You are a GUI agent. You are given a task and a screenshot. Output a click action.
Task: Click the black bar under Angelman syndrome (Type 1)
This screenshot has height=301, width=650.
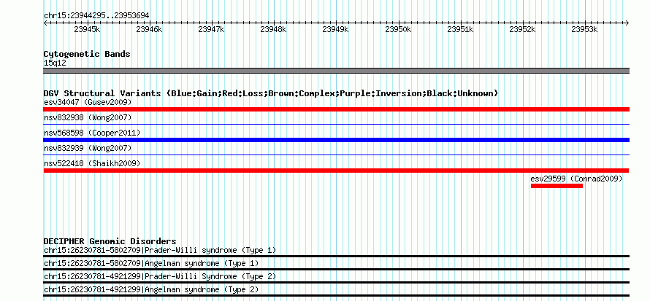(x=336, y=269)
